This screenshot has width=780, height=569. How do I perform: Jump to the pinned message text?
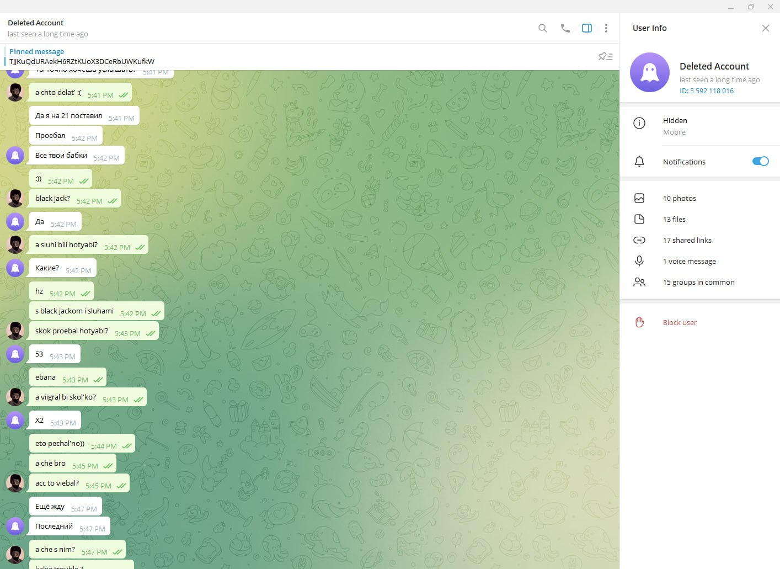tap(82, 61)
